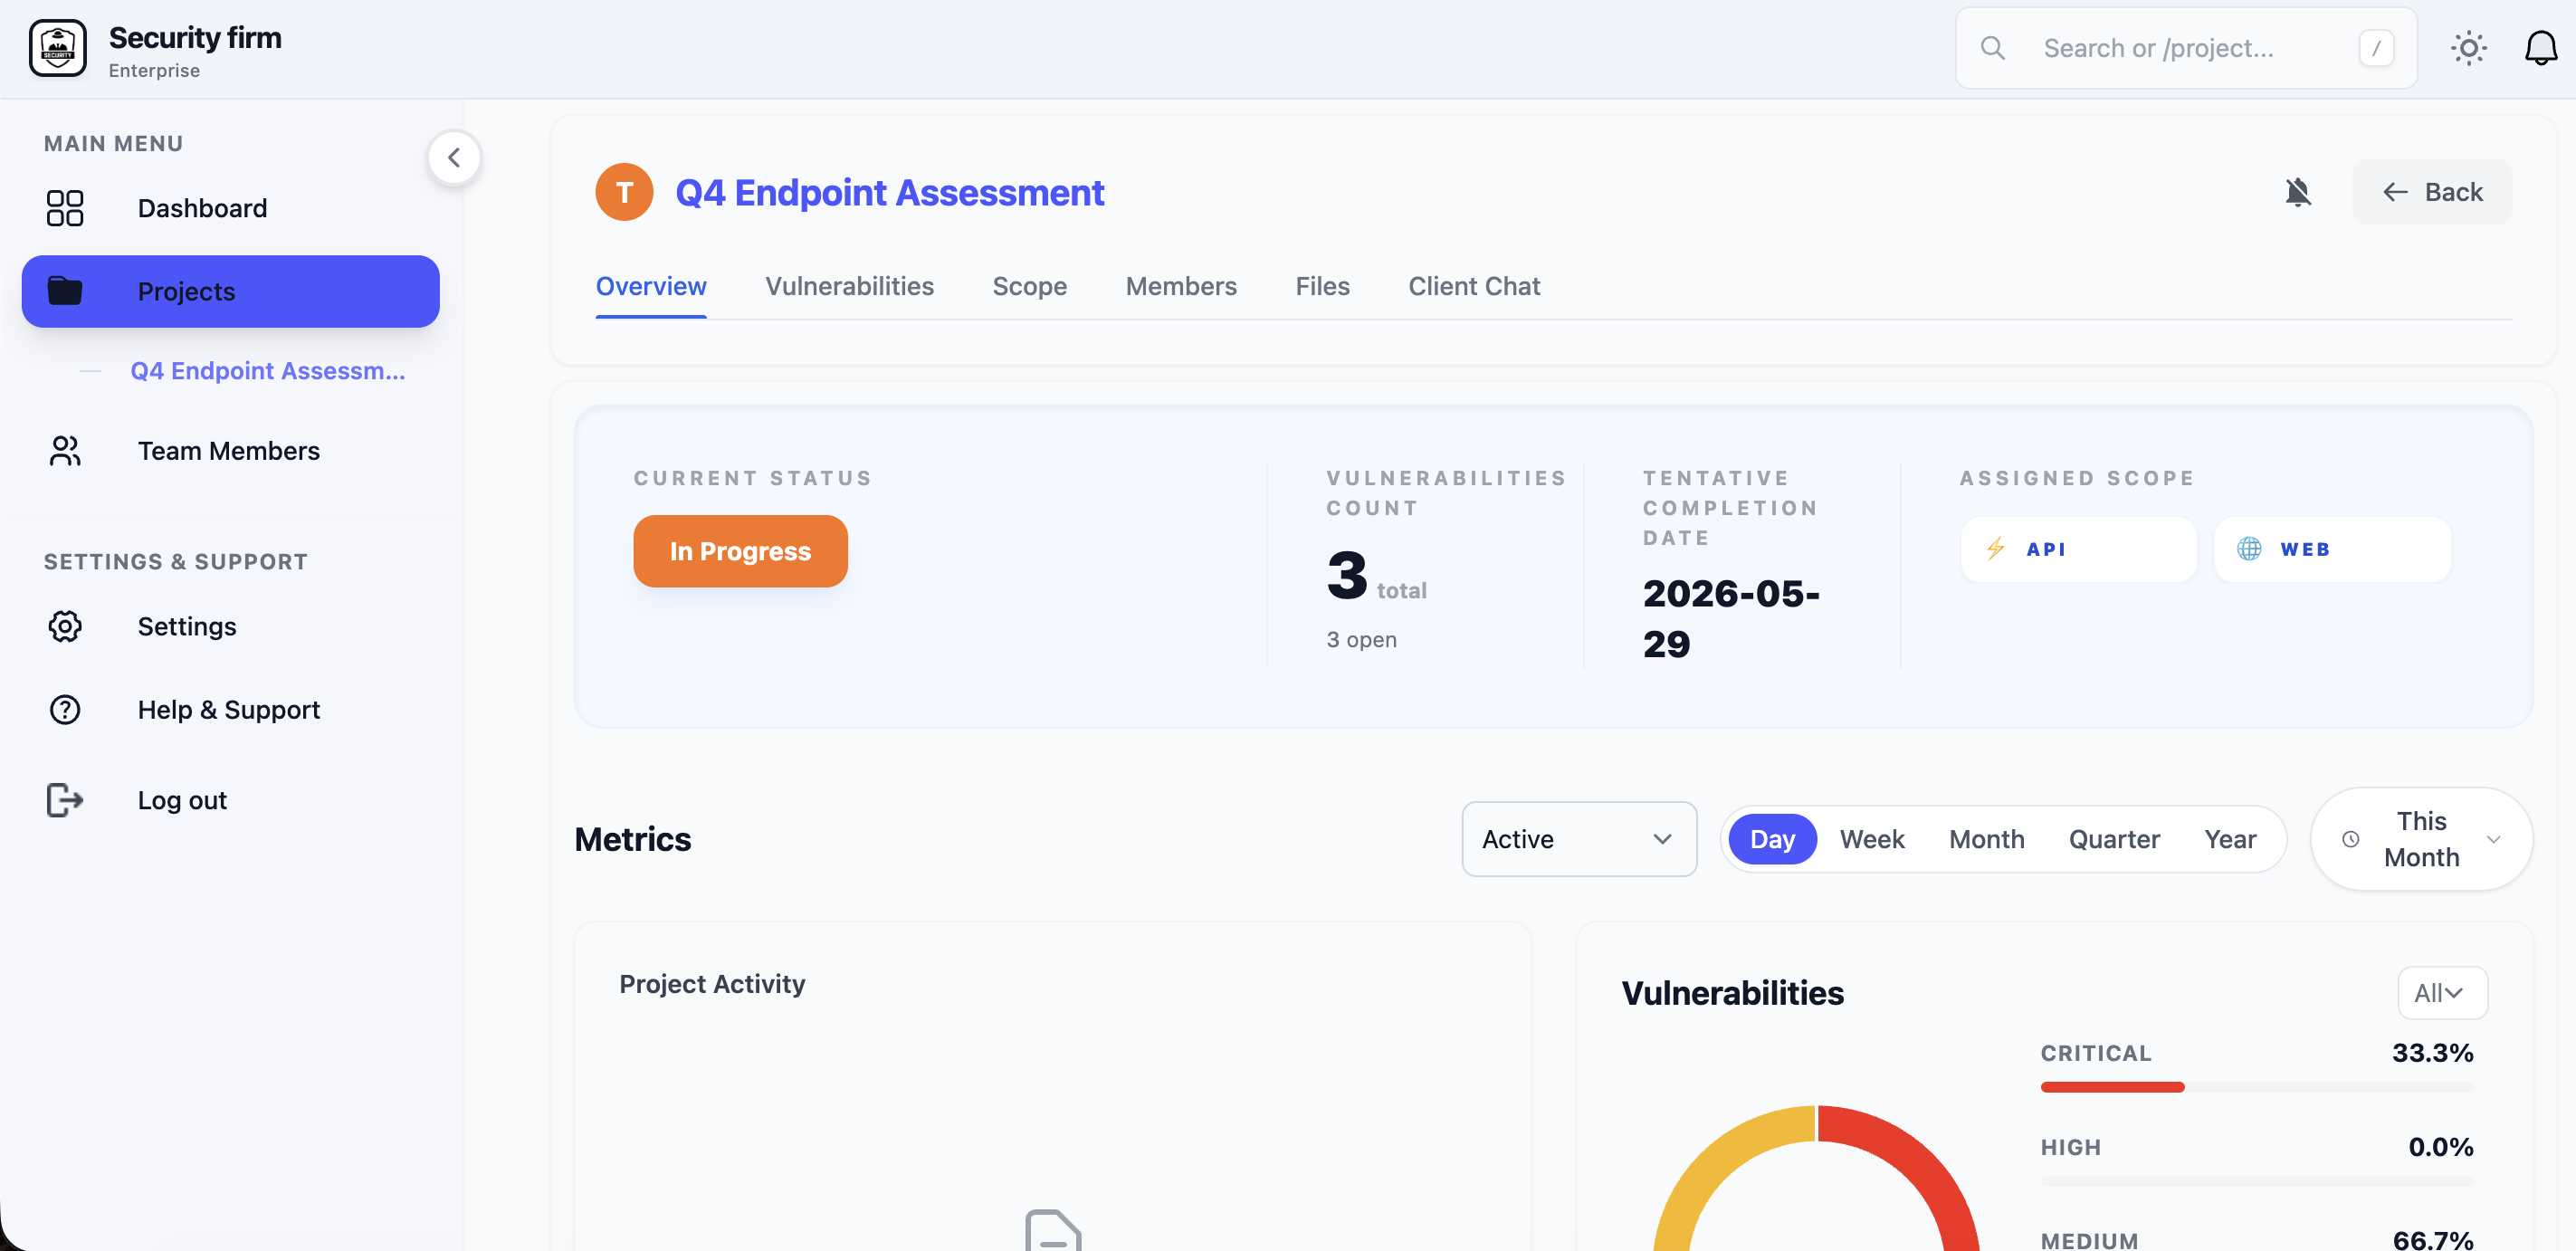This screenshot has height=1251, width=2576.
Task: Click the API scope chip
Action: click(x=2078, y=549)
